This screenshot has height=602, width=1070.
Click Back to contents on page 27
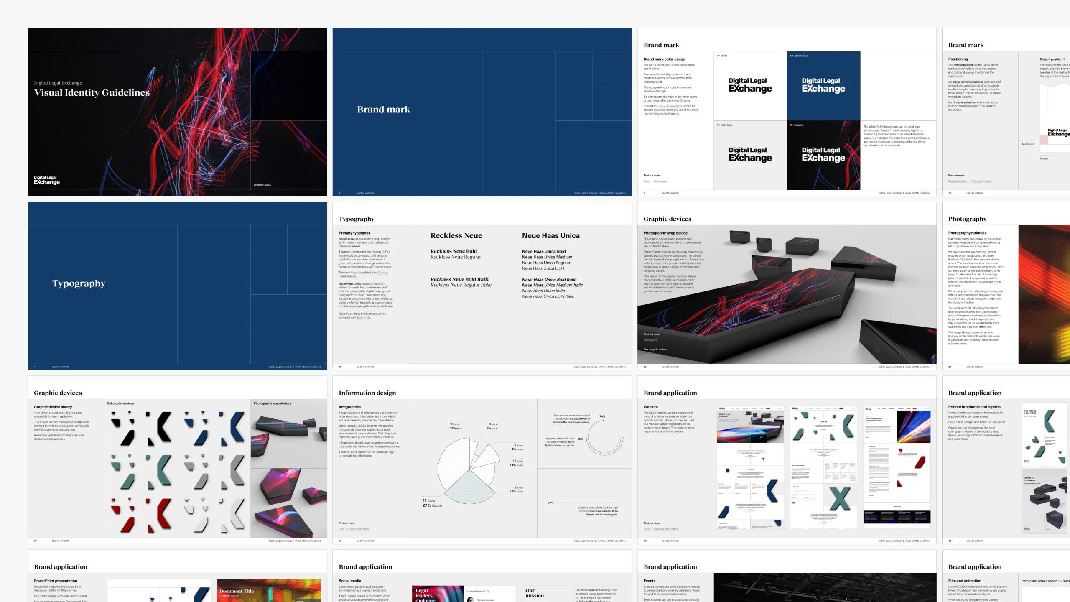pos(61,541)
